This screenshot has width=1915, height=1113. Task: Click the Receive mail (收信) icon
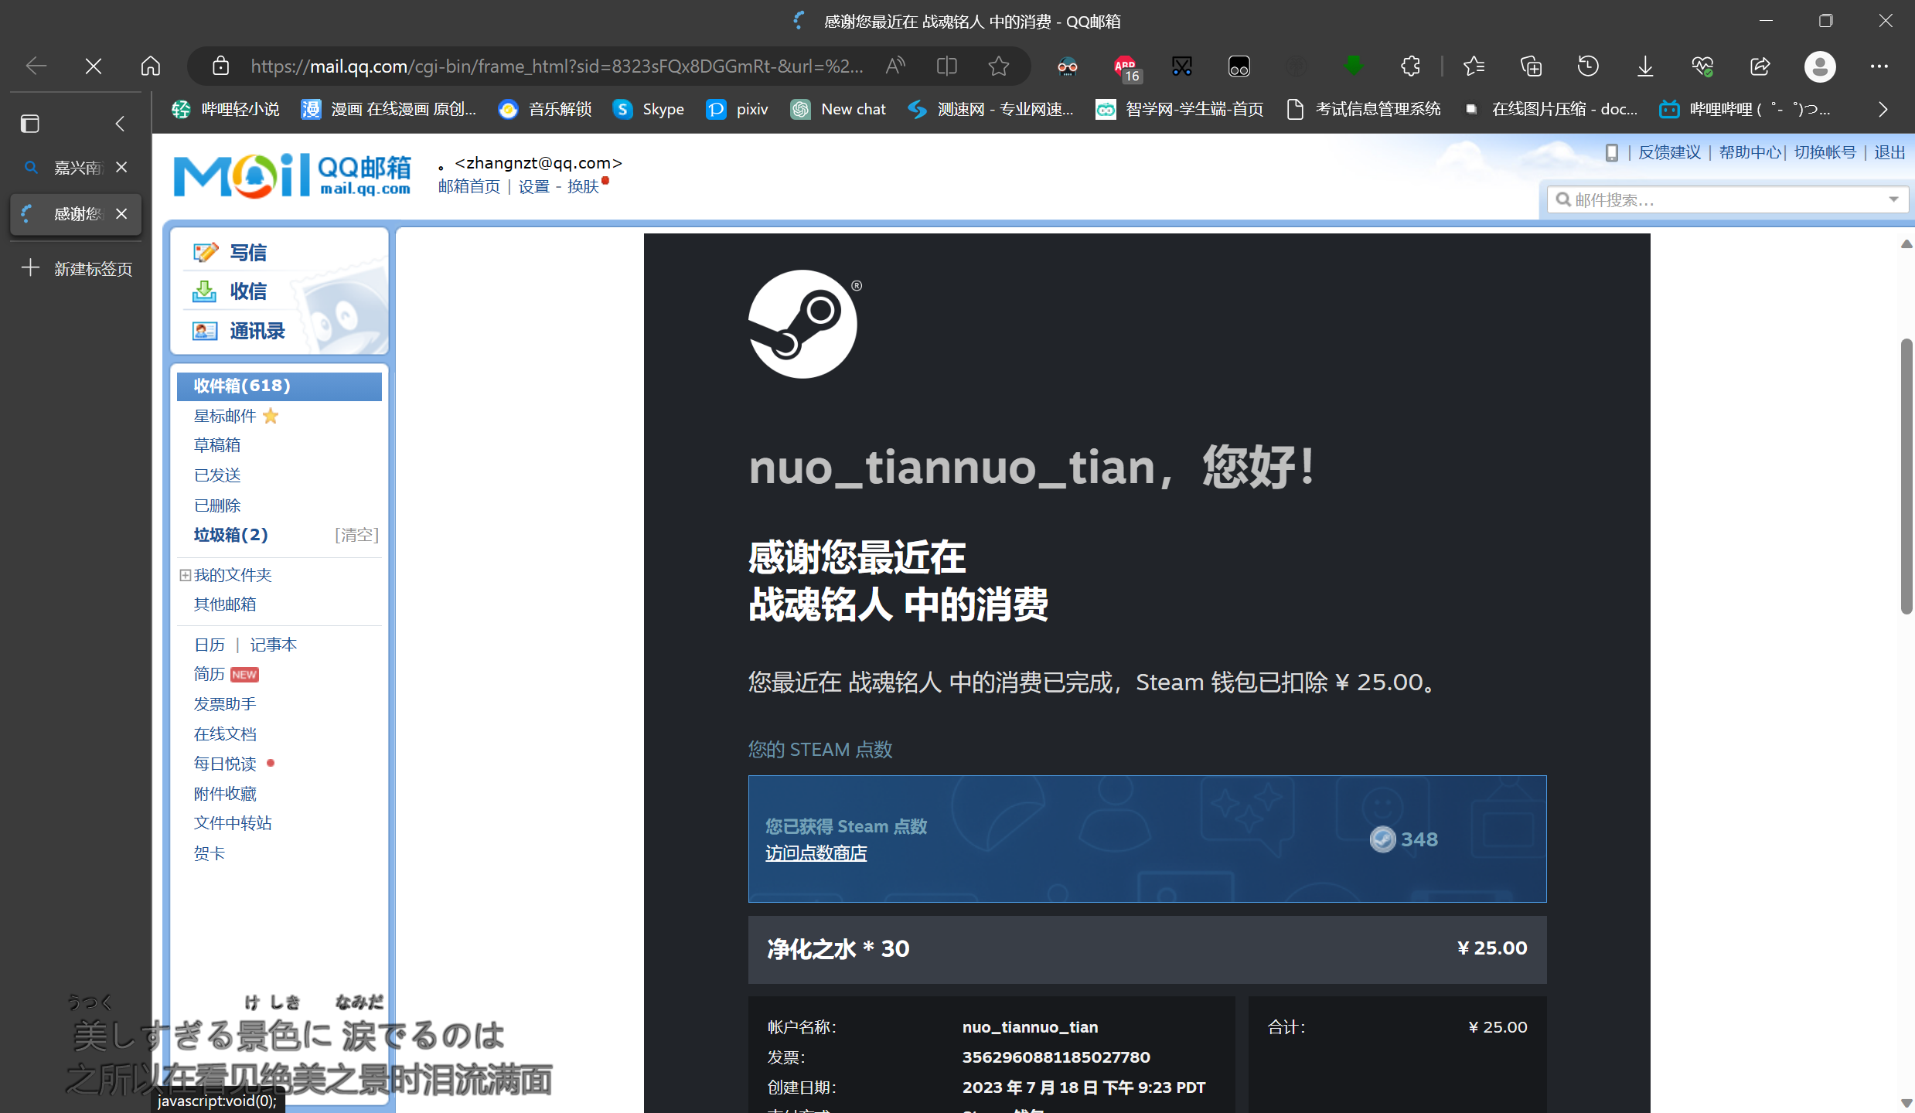click(x=204, y=291)
